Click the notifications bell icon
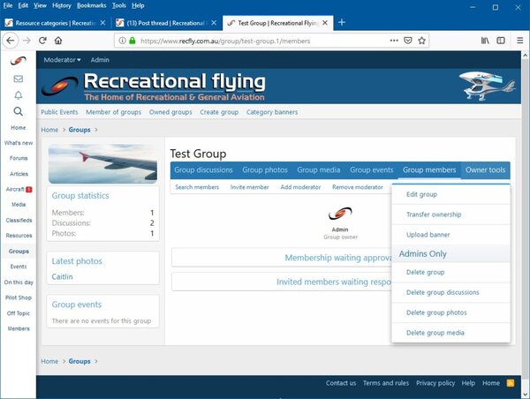The width and height of the screenshot is (530, 399). (x=18, y=95)
